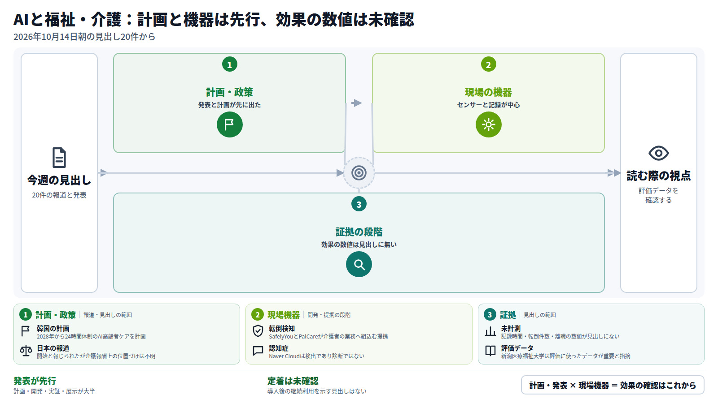The image size is (718, 403).
Task: Click the description about SafelyYouとPalCare
Action: tap(328, 336)
